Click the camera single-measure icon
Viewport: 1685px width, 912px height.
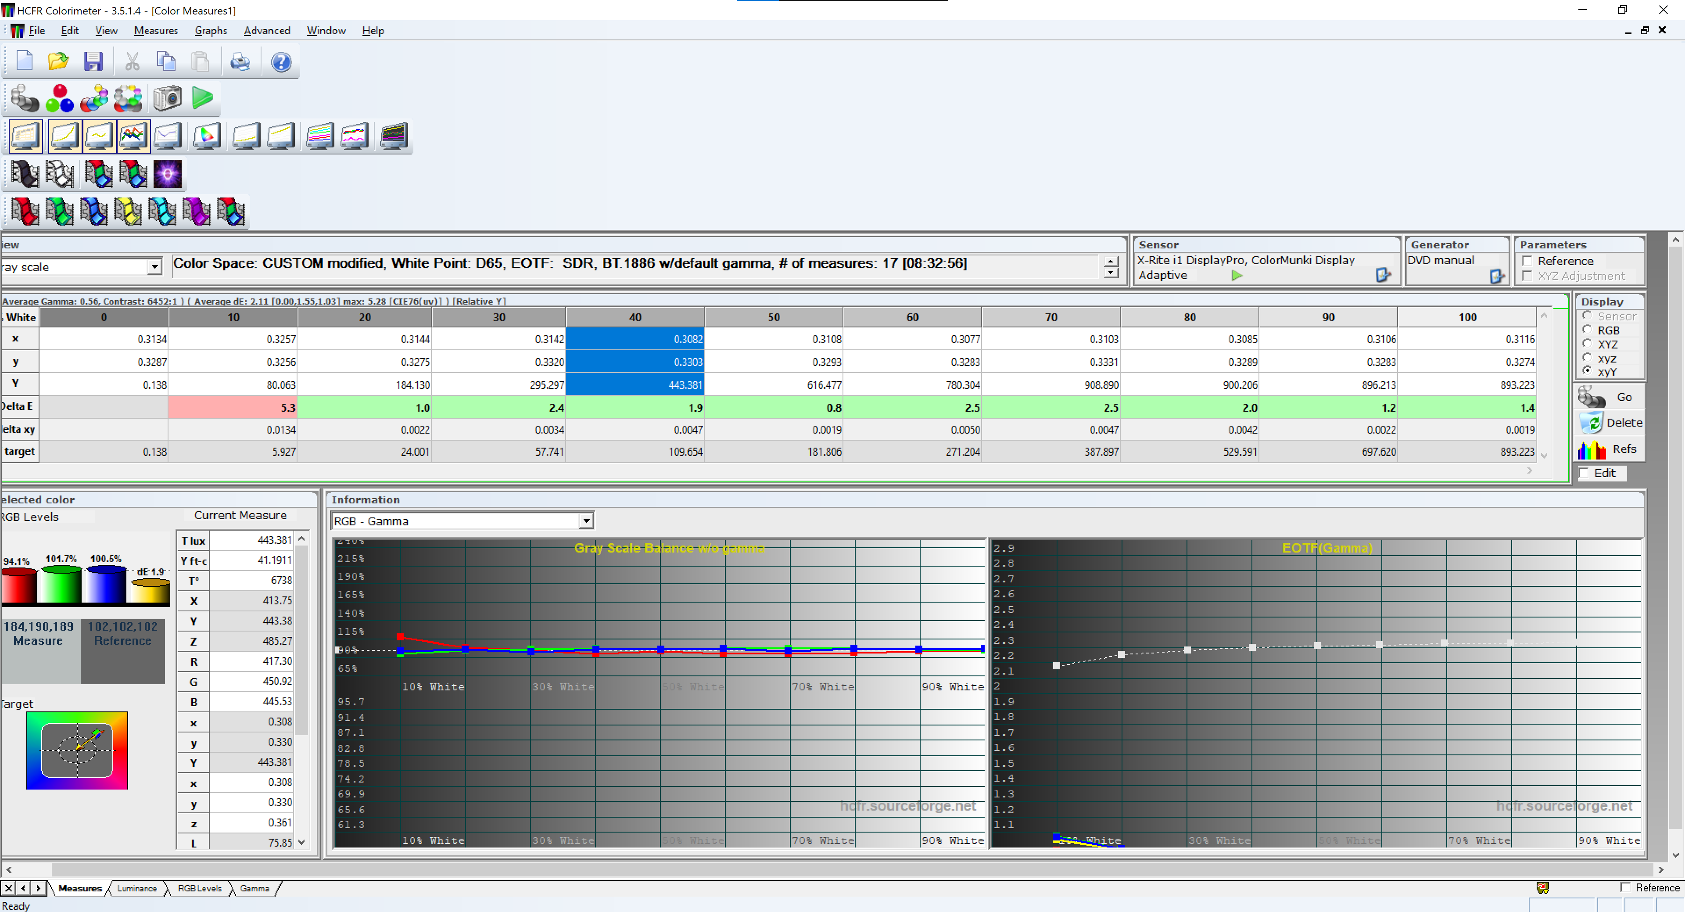[168, 99]
